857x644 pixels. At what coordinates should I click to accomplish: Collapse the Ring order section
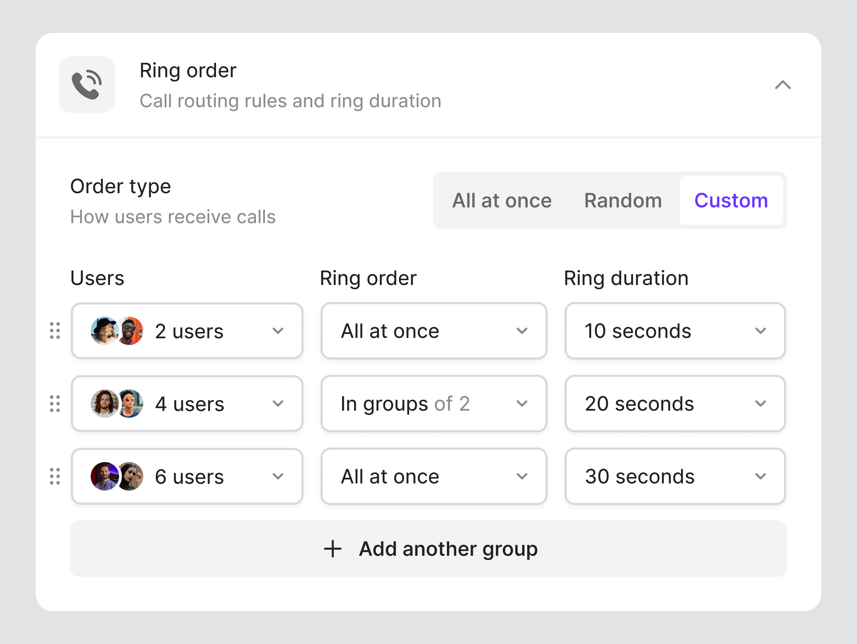782,85
